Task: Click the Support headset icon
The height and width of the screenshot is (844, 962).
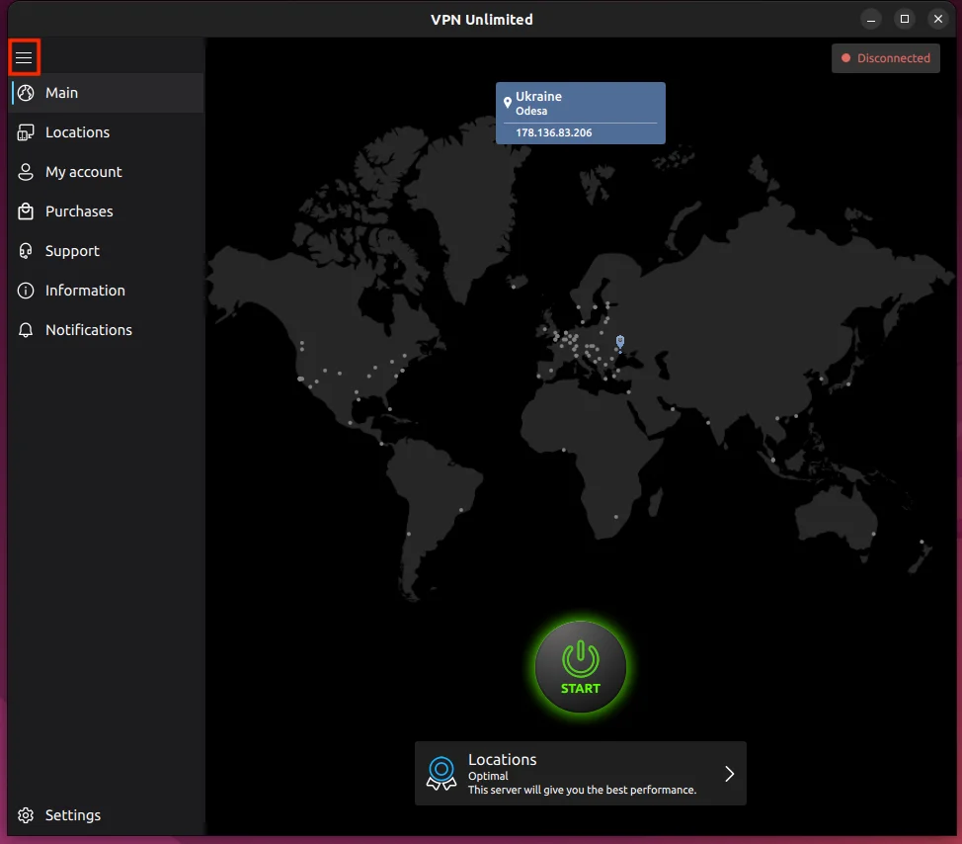Action: coord(27,251)
